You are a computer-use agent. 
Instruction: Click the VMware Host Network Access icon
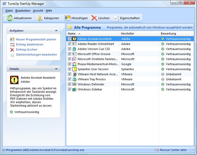pos(74,74)
